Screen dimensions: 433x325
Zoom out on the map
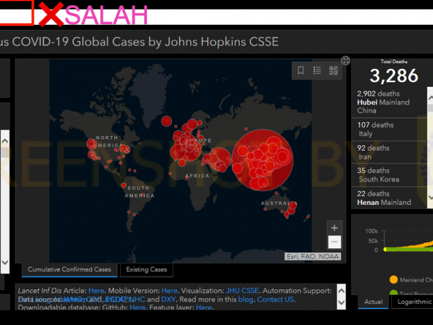tap(335, 242)
